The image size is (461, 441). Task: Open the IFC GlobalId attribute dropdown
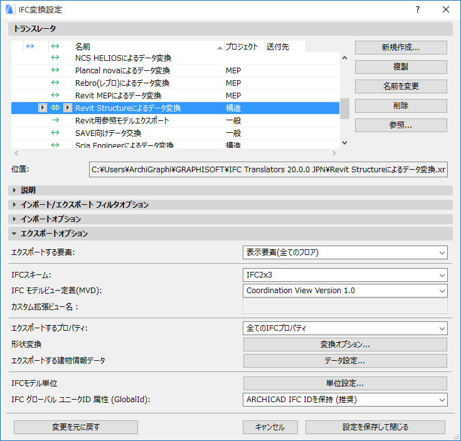pos(345,400)
